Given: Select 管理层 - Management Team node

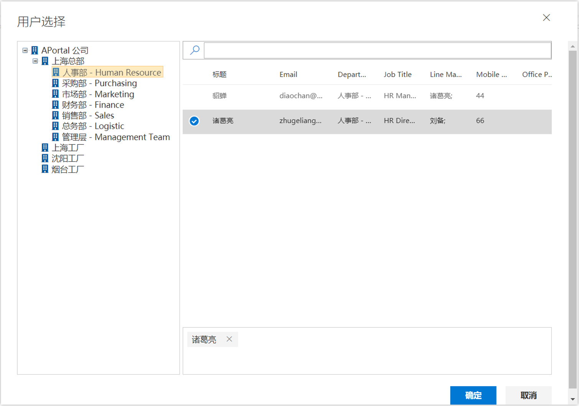Looking at the screenshot, I should coord(116,137).
